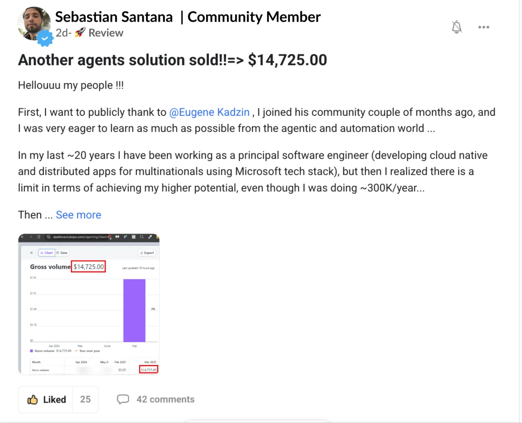Click the blue verified badge on avatar
522x423 pixels.
[x=44, y=39]
